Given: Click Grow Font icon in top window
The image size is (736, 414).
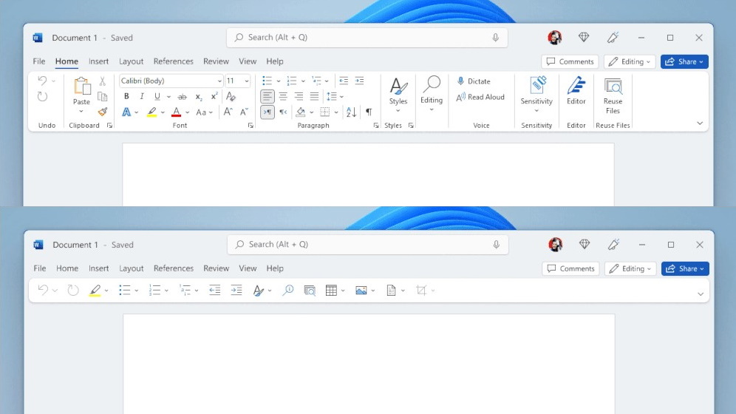Looking at the screenshot, I should point(228,112).
